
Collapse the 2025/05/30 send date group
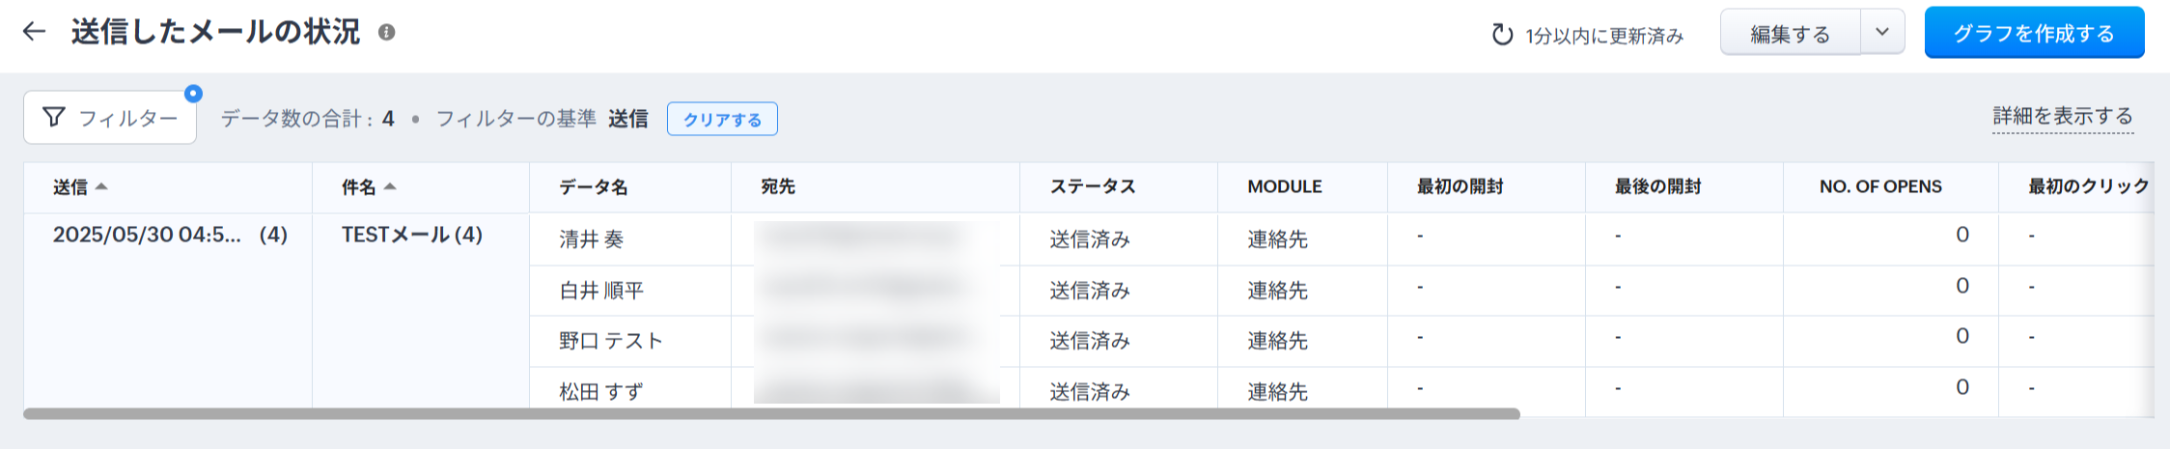pos(147,235)
